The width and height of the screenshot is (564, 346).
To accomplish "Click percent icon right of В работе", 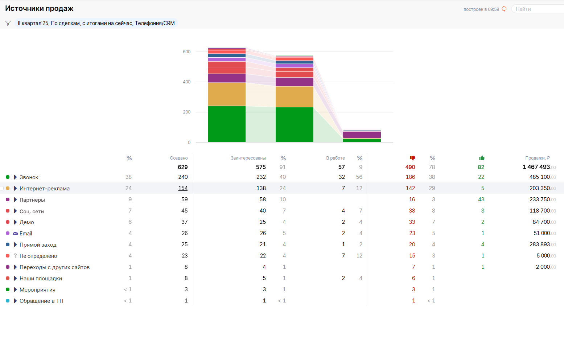I will (359, 158).
